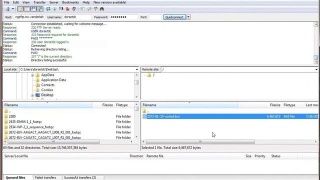Viewport: 320px width, 180px height.
Task: Switch to the Successful transfers (3) tab
Action: 80,177
